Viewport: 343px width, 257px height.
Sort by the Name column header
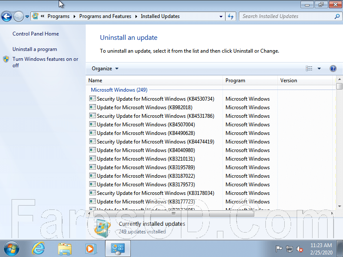pos(154,81)
